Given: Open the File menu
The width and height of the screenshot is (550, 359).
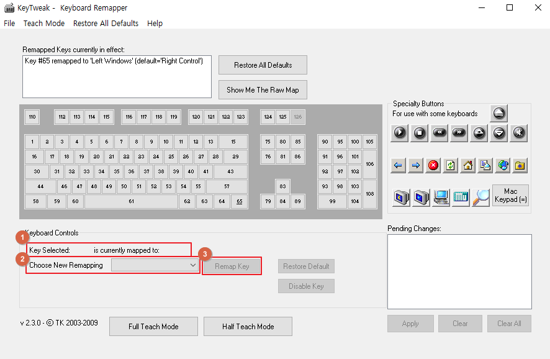Looking at the screenshot, I should [x=9, y=23].
